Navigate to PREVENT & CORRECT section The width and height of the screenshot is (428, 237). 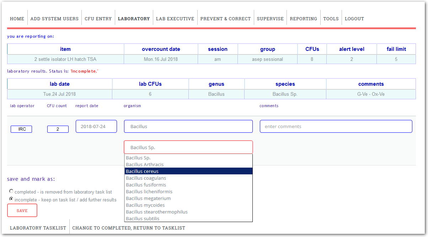225,19
